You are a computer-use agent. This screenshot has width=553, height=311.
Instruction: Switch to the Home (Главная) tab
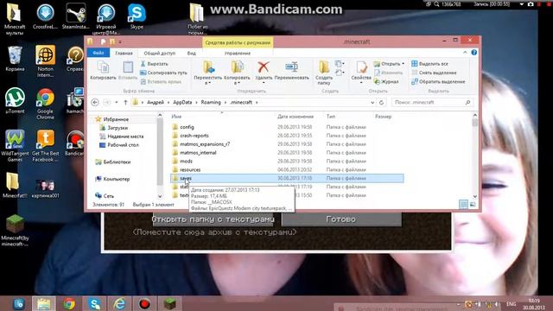coord(124,53)
